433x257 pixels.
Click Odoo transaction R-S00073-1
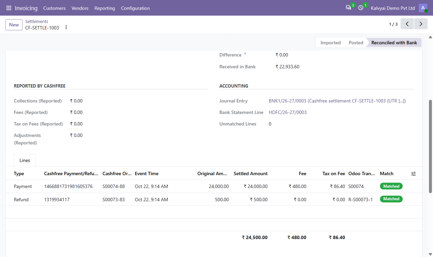pyautogui.click(x=361, y=200)
